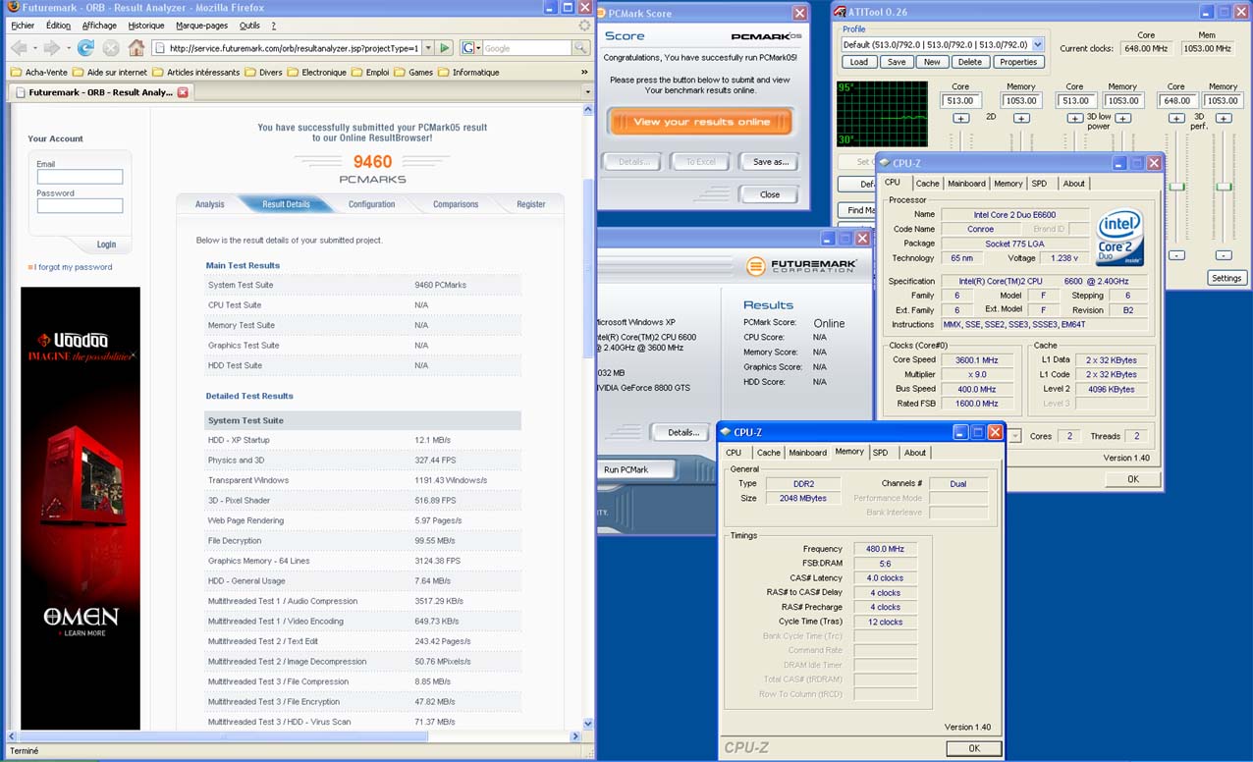Open the Marque-pages menu

(200, 26)
